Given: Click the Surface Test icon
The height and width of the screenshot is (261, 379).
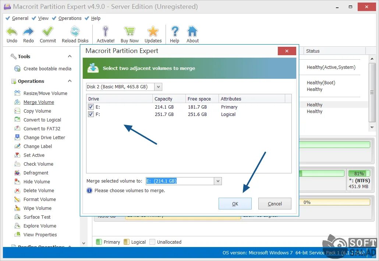Looking at the screenshot, I should (17, 217).
